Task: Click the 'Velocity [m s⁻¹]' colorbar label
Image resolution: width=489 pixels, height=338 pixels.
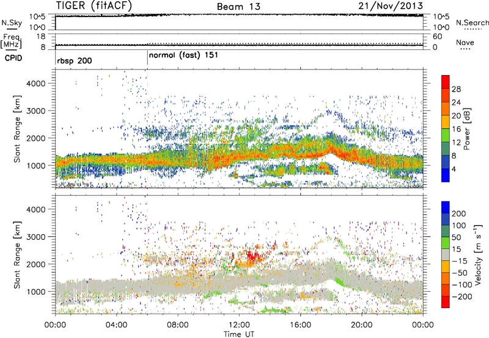Action: click(x=478, y=254)
